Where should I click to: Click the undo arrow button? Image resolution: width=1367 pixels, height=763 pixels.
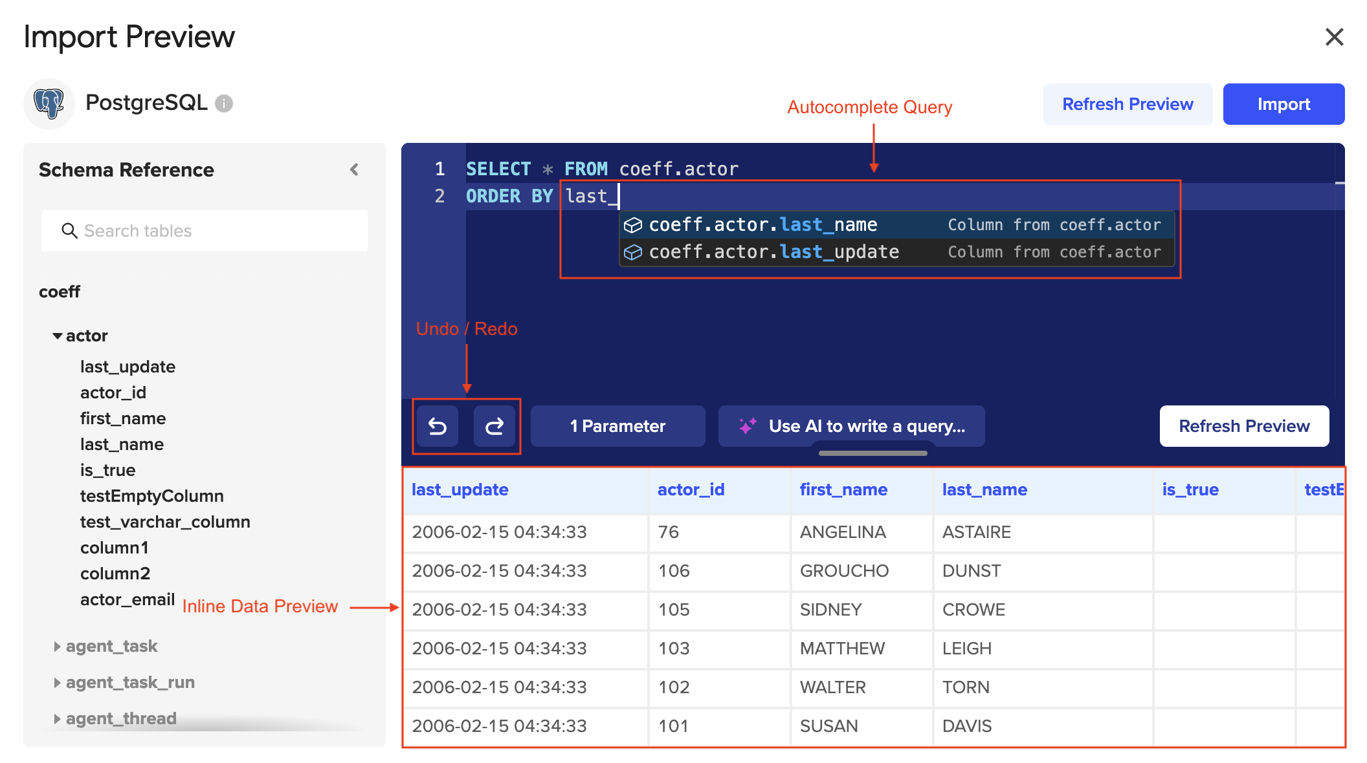tap(438, 426)
